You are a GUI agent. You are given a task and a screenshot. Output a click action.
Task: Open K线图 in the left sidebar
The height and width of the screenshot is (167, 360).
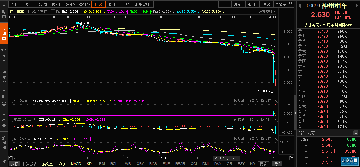[x=4, y=34]
